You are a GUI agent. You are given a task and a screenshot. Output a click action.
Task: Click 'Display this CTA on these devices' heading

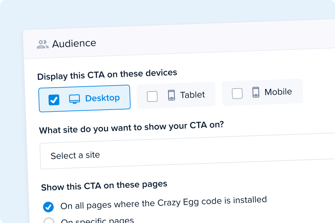(107, 74)
